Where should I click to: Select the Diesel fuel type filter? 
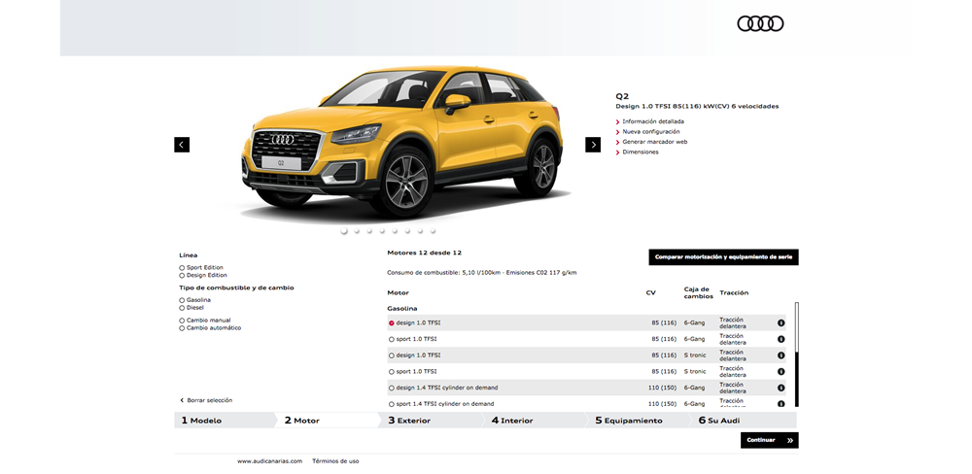182,308
